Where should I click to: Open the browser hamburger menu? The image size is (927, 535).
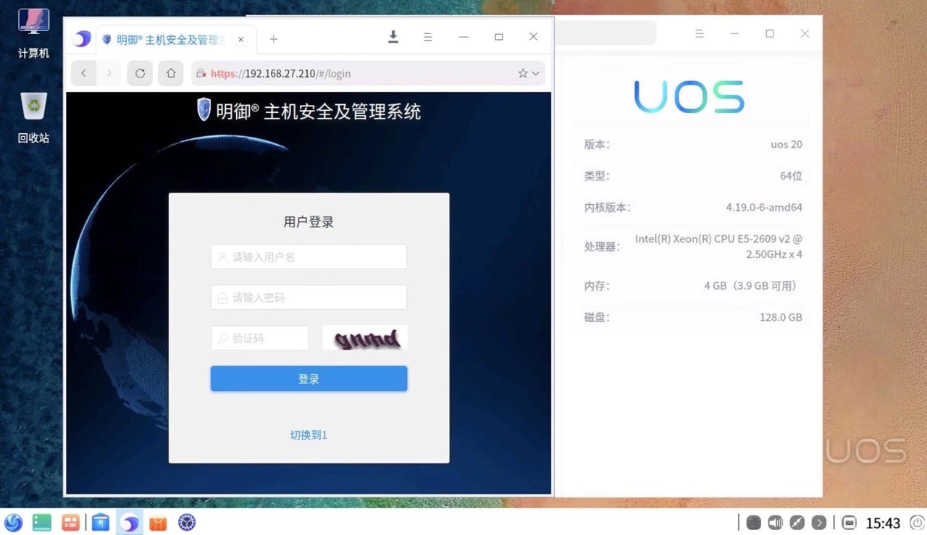coord(428,37)
